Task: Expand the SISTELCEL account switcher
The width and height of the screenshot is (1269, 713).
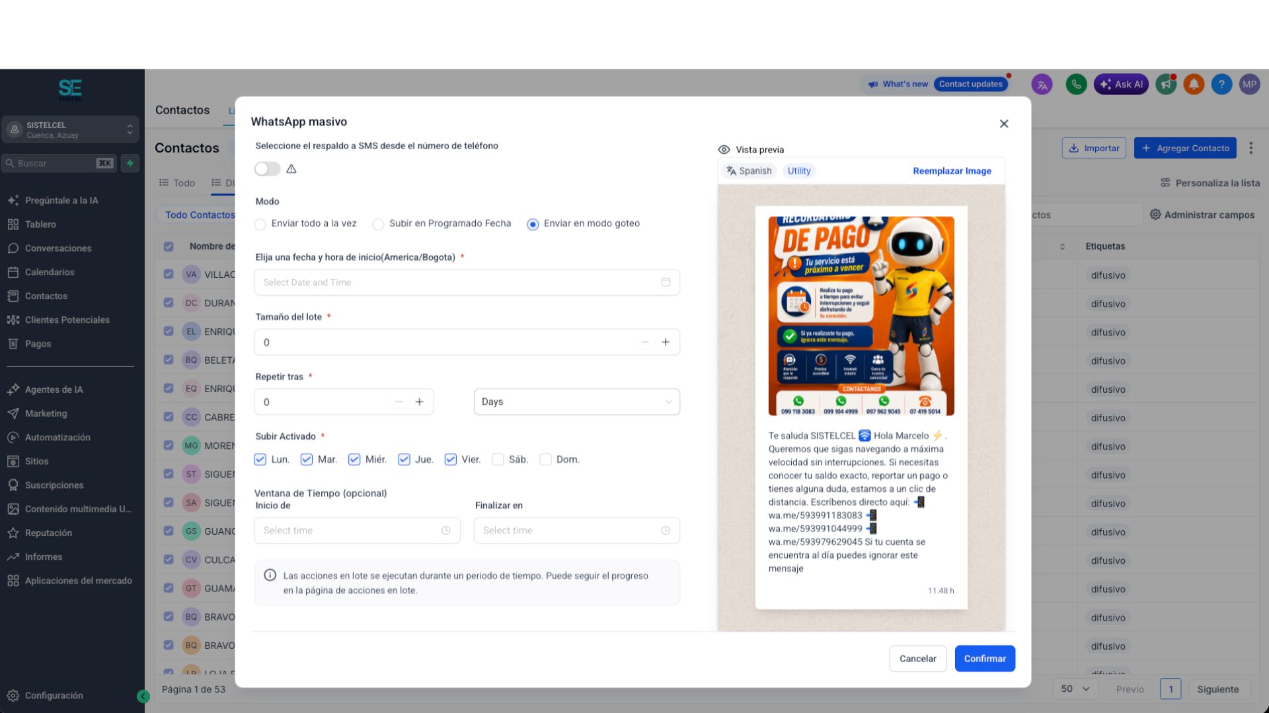Action: click(71, 130)
